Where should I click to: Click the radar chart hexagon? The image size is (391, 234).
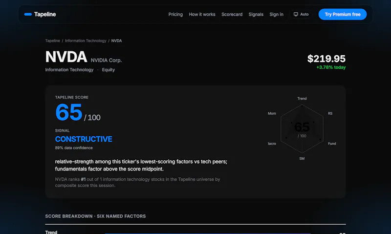point(302,128)
